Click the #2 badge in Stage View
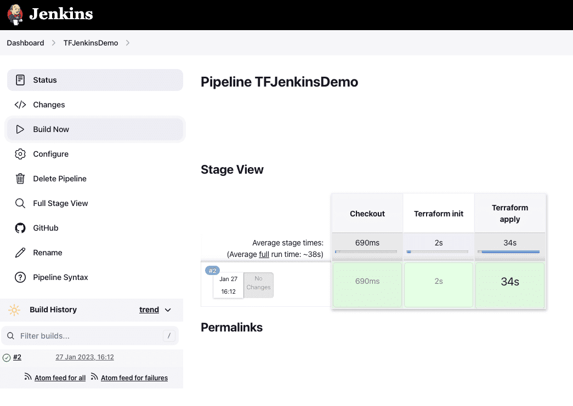The width and height of the screenshot is (573, 406). (212, 271)
